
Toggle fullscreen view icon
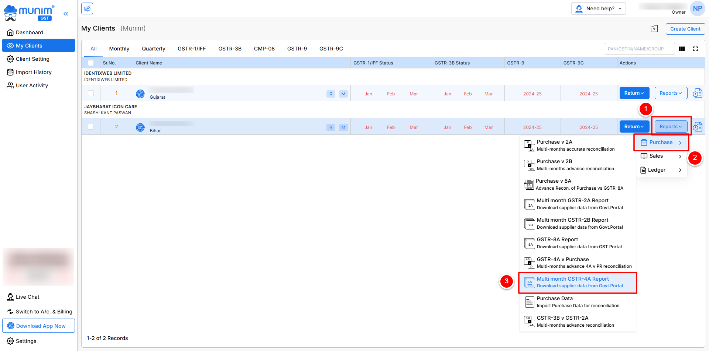[695, 49]
